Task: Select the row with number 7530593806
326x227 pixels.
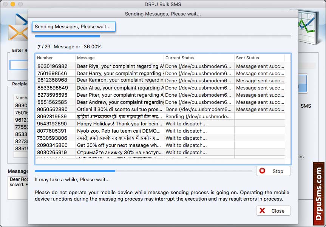Action: (160, 138)
